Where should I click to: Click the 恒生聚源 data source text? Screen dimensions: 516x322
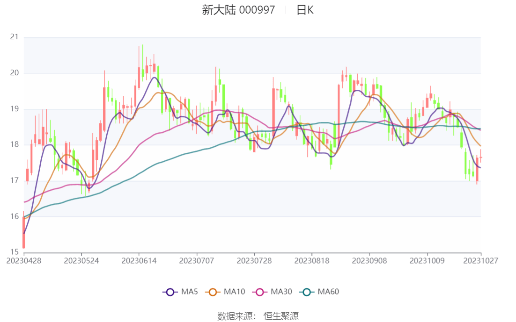pyautogui.click(x=281, y=316)
